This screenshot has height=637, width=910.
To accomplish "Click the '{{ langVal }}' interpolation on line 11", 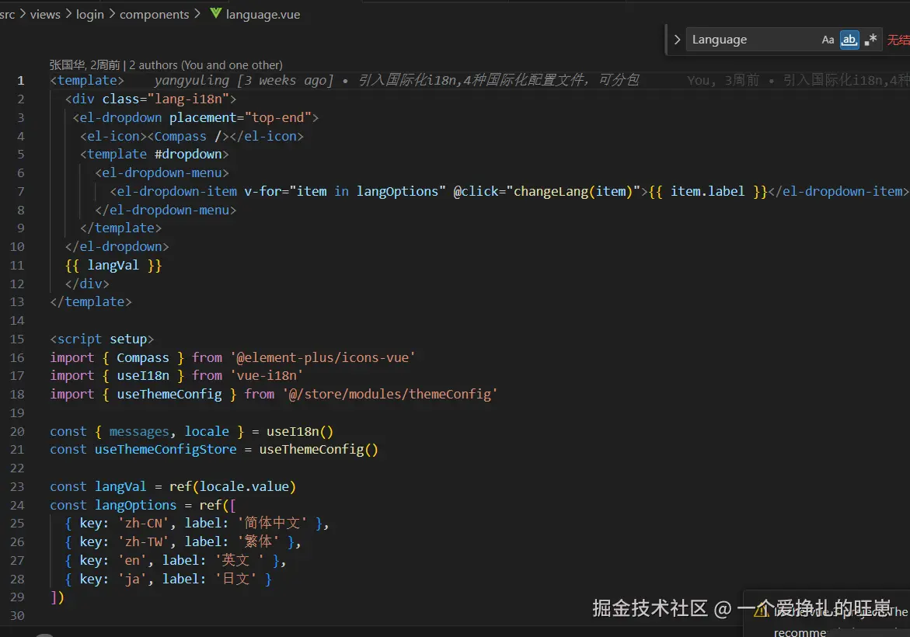I will (113, 265).
